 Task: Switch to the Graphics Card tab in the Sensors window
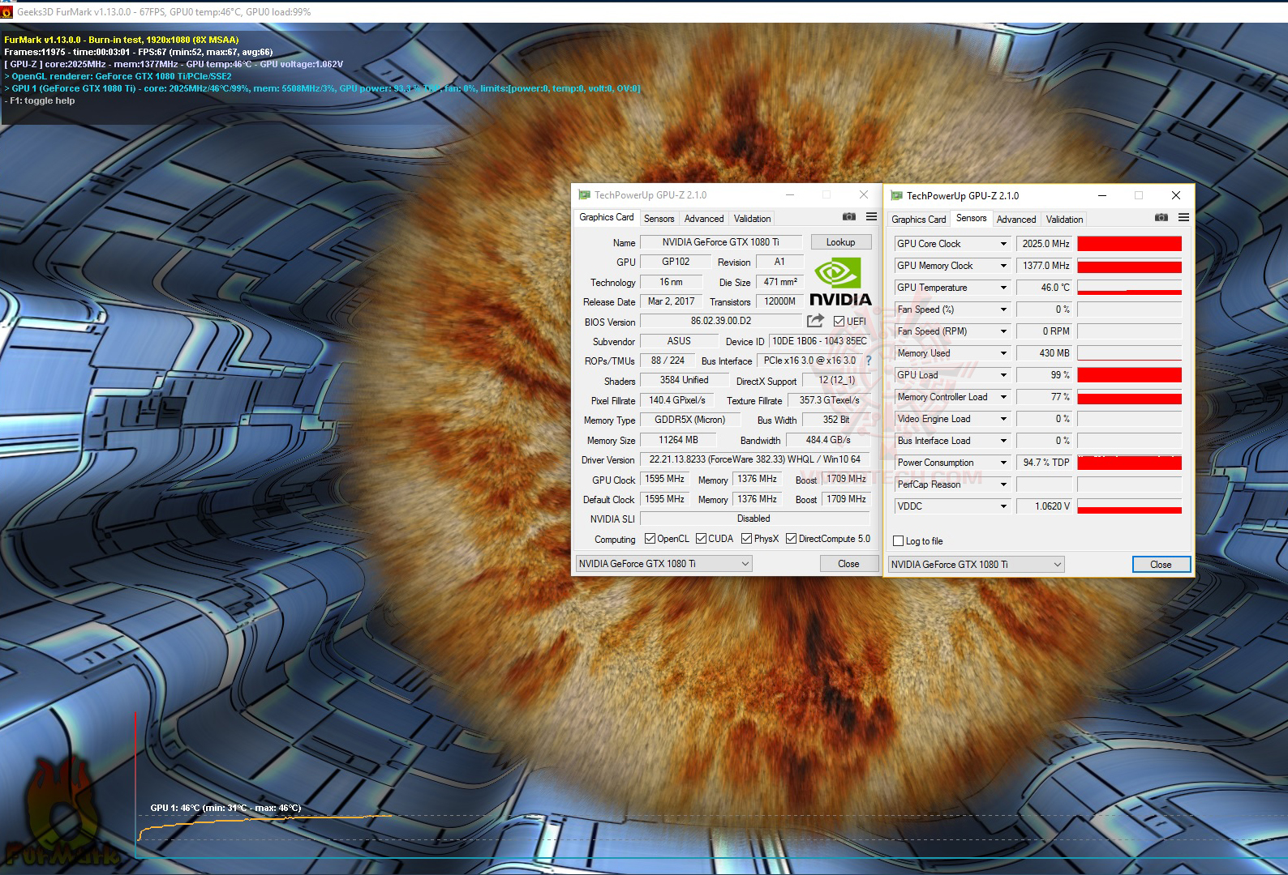coord(918,220)
